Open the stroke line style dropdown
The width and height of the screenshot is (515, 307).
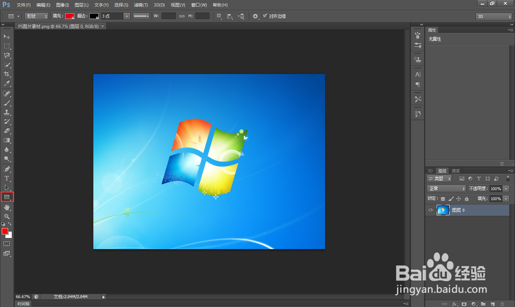[x=141, y=16]
